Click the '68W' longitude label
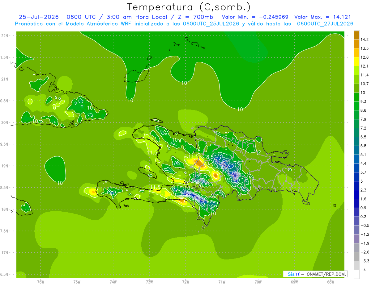The image size is (371, 286). (330, 282)
